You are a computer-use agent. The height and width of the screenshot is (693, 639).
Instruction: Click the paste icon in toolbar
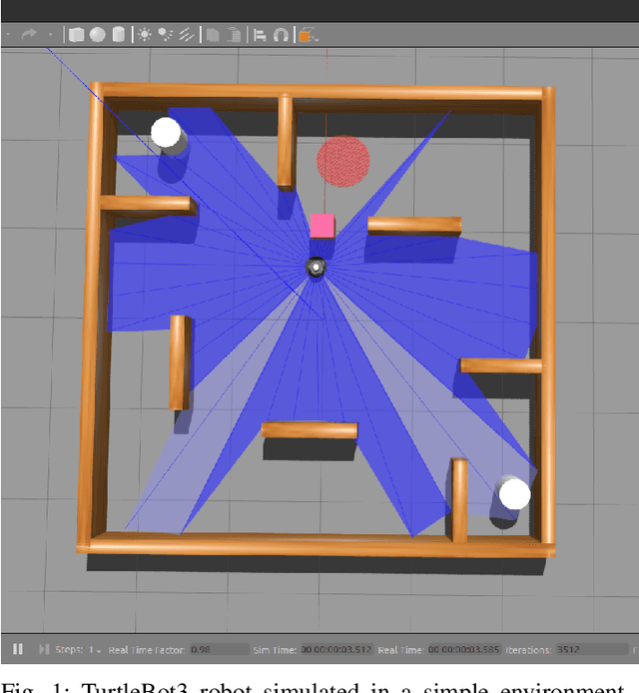pos(234,35)
